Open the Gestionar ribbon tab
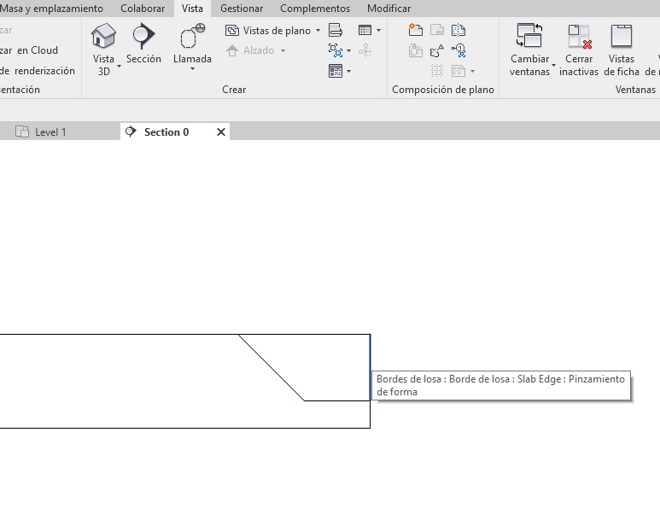This screenshot has width=660, height=520. (x=242, y=9)
